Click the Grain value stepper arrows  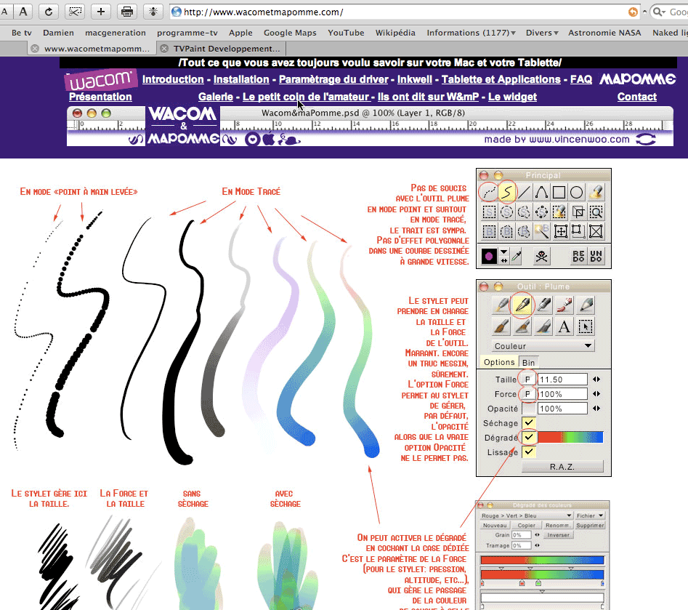(x=537, y=535)
